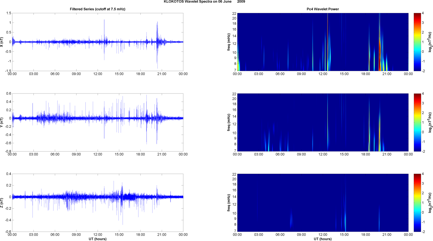Click "UT (hours)" under the Z wavelet spectrogram
Image resolution: width=433 pixels, height=241 pixels.
323,239
